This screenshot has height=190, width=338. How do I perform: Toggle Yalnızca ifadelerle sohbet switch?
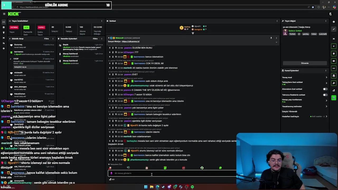pos(325,95)
